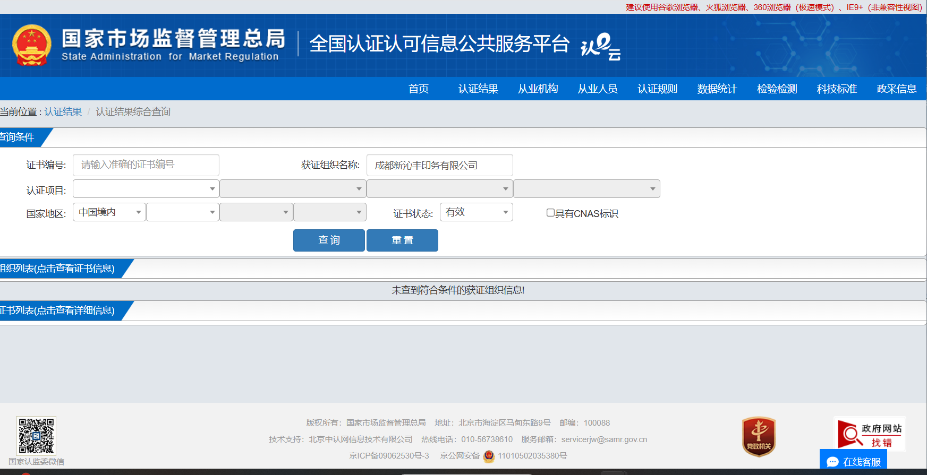
Task: Open the 政府网站找错 error report icon
Action: [x=869, y=435]
